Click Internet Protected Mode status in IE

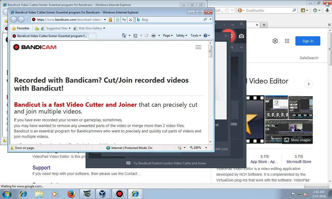(129, 148)
